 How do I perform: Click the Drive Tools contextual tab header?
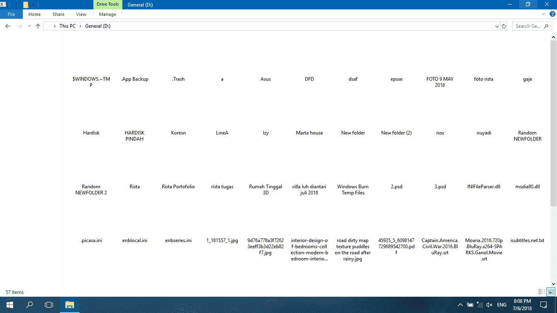pos(108,4)
